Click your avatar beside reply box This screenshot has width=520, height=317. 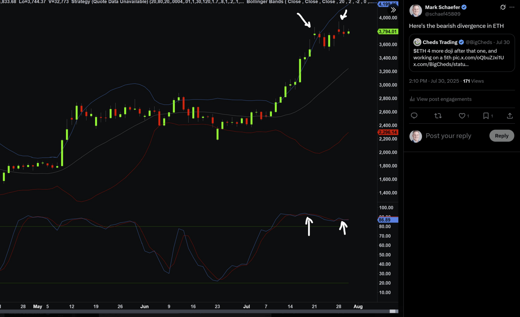(x=415, y=136)
